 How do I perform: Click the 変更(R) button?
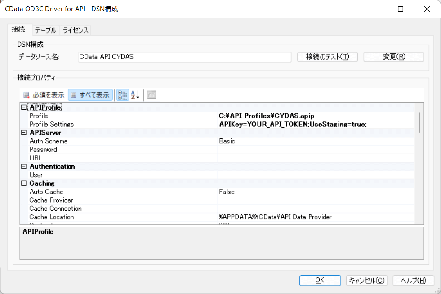point(394,57)
